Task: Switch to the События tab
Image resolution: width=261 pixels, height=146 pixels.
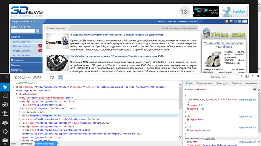Action: click(x=236, y=83)
